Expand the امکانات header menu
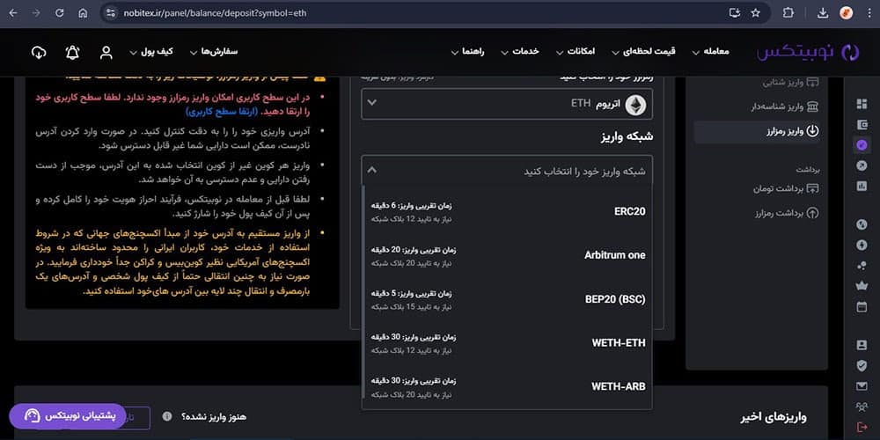 pos(576,52)
